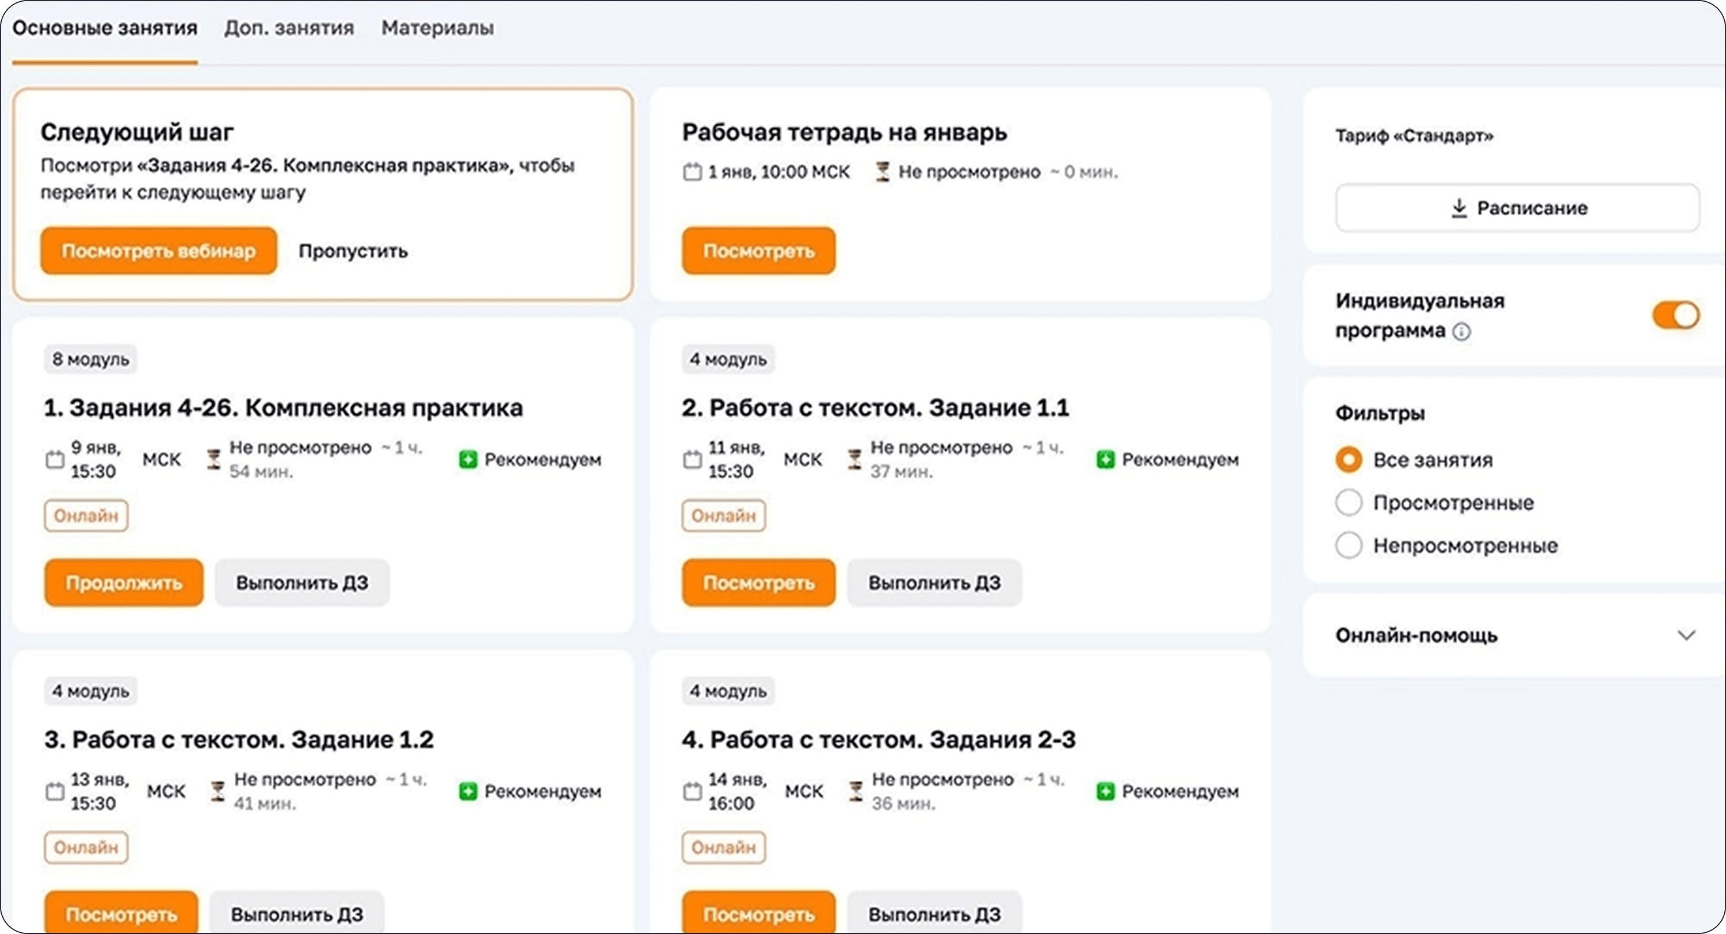1726x934 pixels.
Task: Click Продолжить for Задания 4-26 lesson
Action: [x=124, y=583]
